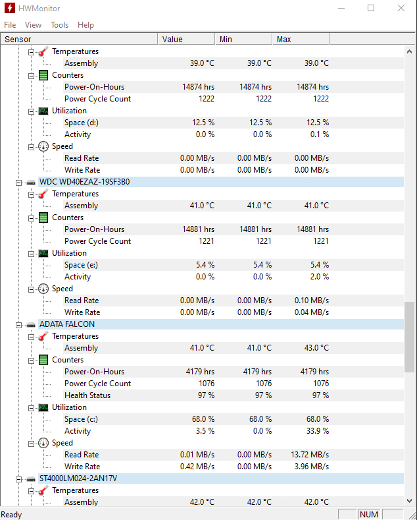Collapse WDC WD40EZAZ Counters section
Screen dimensions: 417x520
pyautogui.click(x=31, y=218)
